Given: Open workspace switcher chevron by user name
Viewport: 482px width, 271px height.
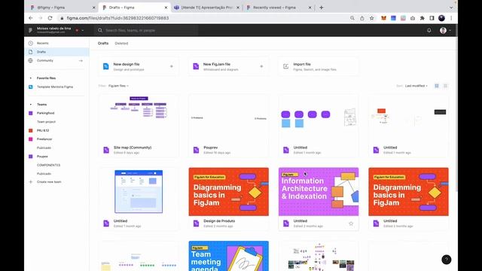Looking at the screenshot, I should click(x=82, y=30).
